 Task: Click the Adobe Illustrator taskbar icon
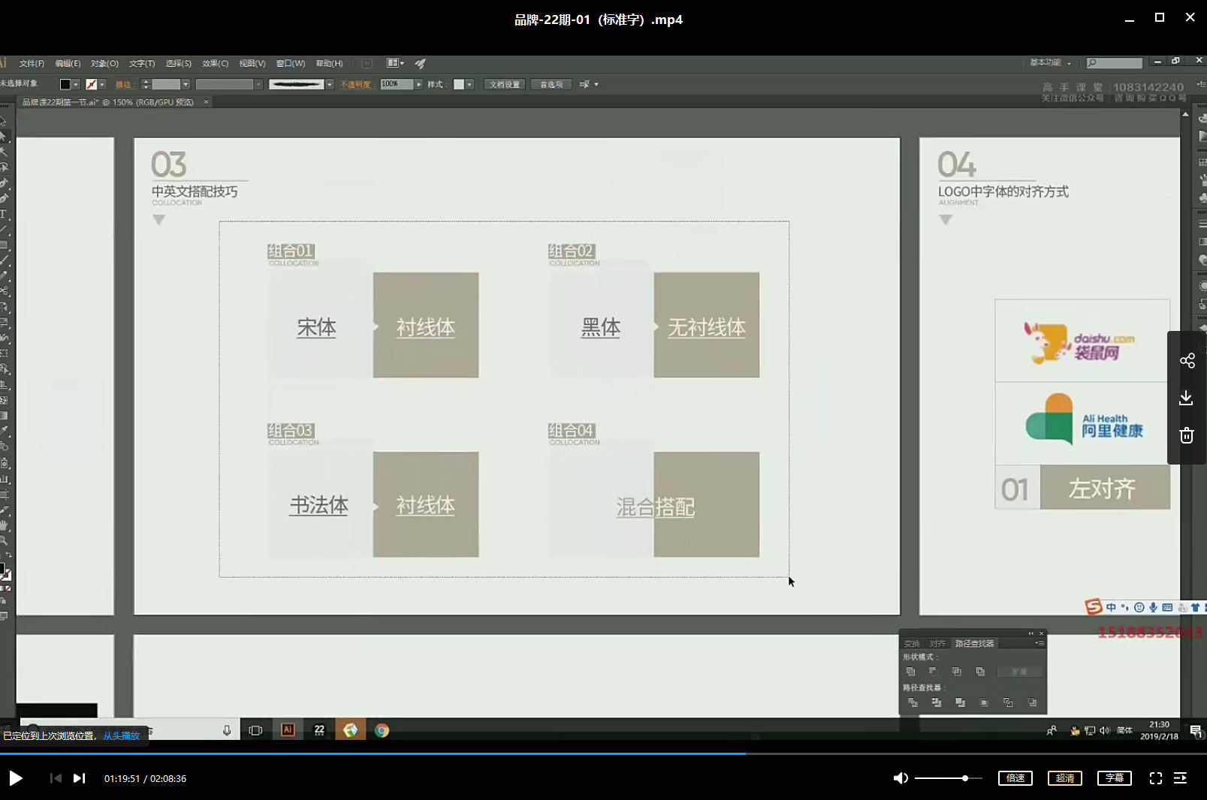(288, 730)
